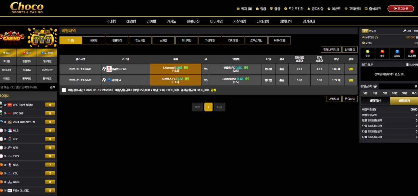Click the Choco Sports & Casino logo
The height and width of the screenshot is (196, 418).
tap(27, 8)
